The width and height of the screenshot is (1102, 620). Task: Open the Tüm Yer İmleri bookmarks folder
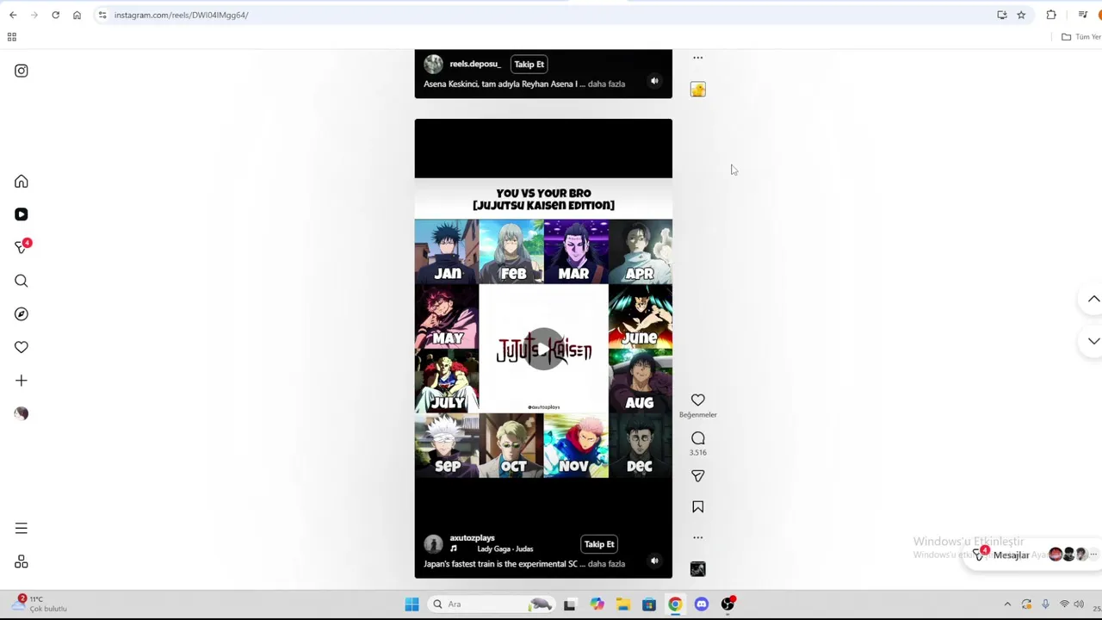click(1081, 37)
